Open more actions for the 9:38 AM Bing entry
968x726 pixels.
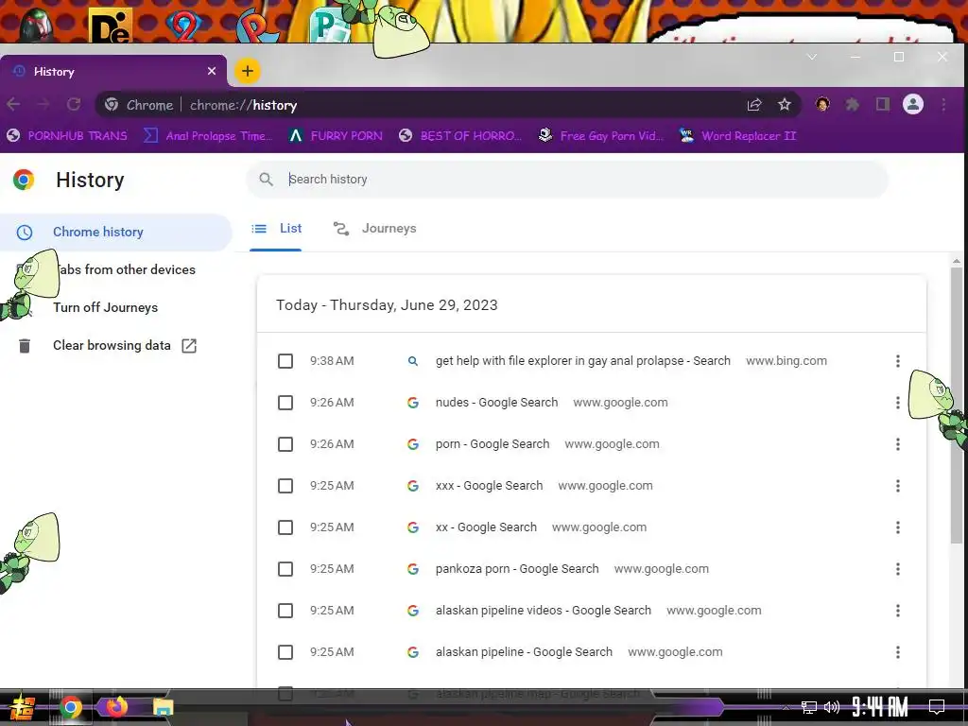pyautogui.click(x=898, y=361)
